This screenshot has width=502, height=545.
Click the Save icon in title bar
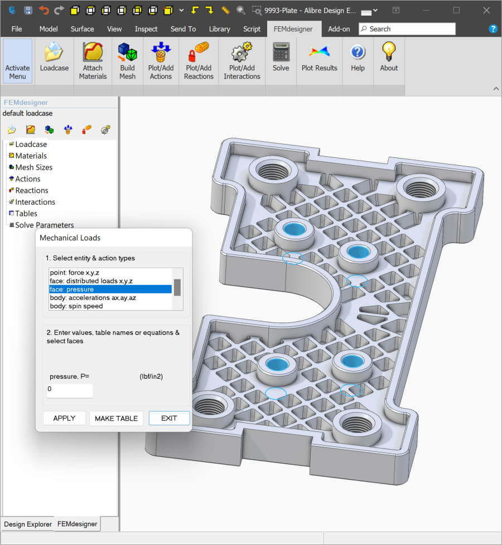28,10
